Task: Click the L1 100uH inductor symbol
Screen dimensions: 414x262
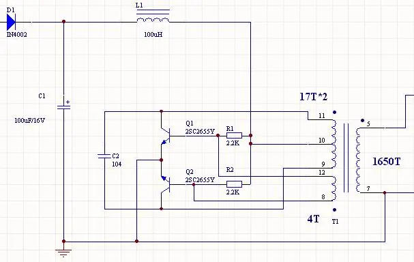Action: pos(153,16)
